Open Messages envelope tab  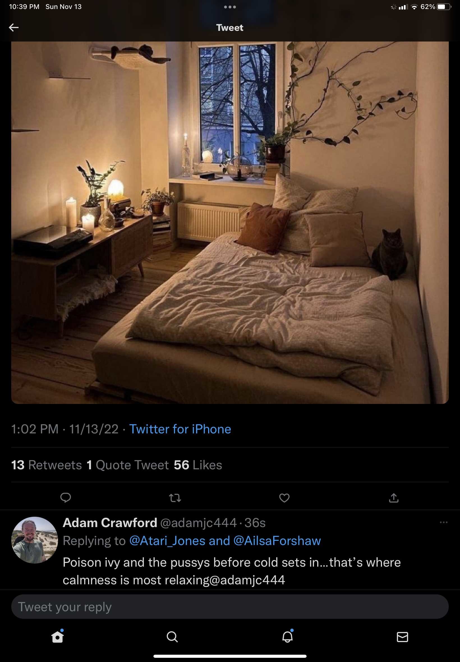[x=402, y=637]
